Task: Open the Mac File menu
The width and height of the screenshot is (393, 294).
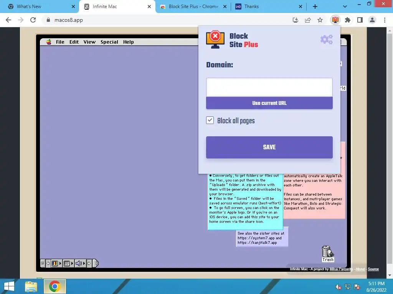Action: (x=60, y=42)
